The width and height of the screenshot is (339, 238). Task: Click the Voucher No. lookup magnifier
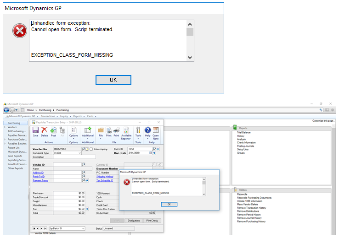84,149
